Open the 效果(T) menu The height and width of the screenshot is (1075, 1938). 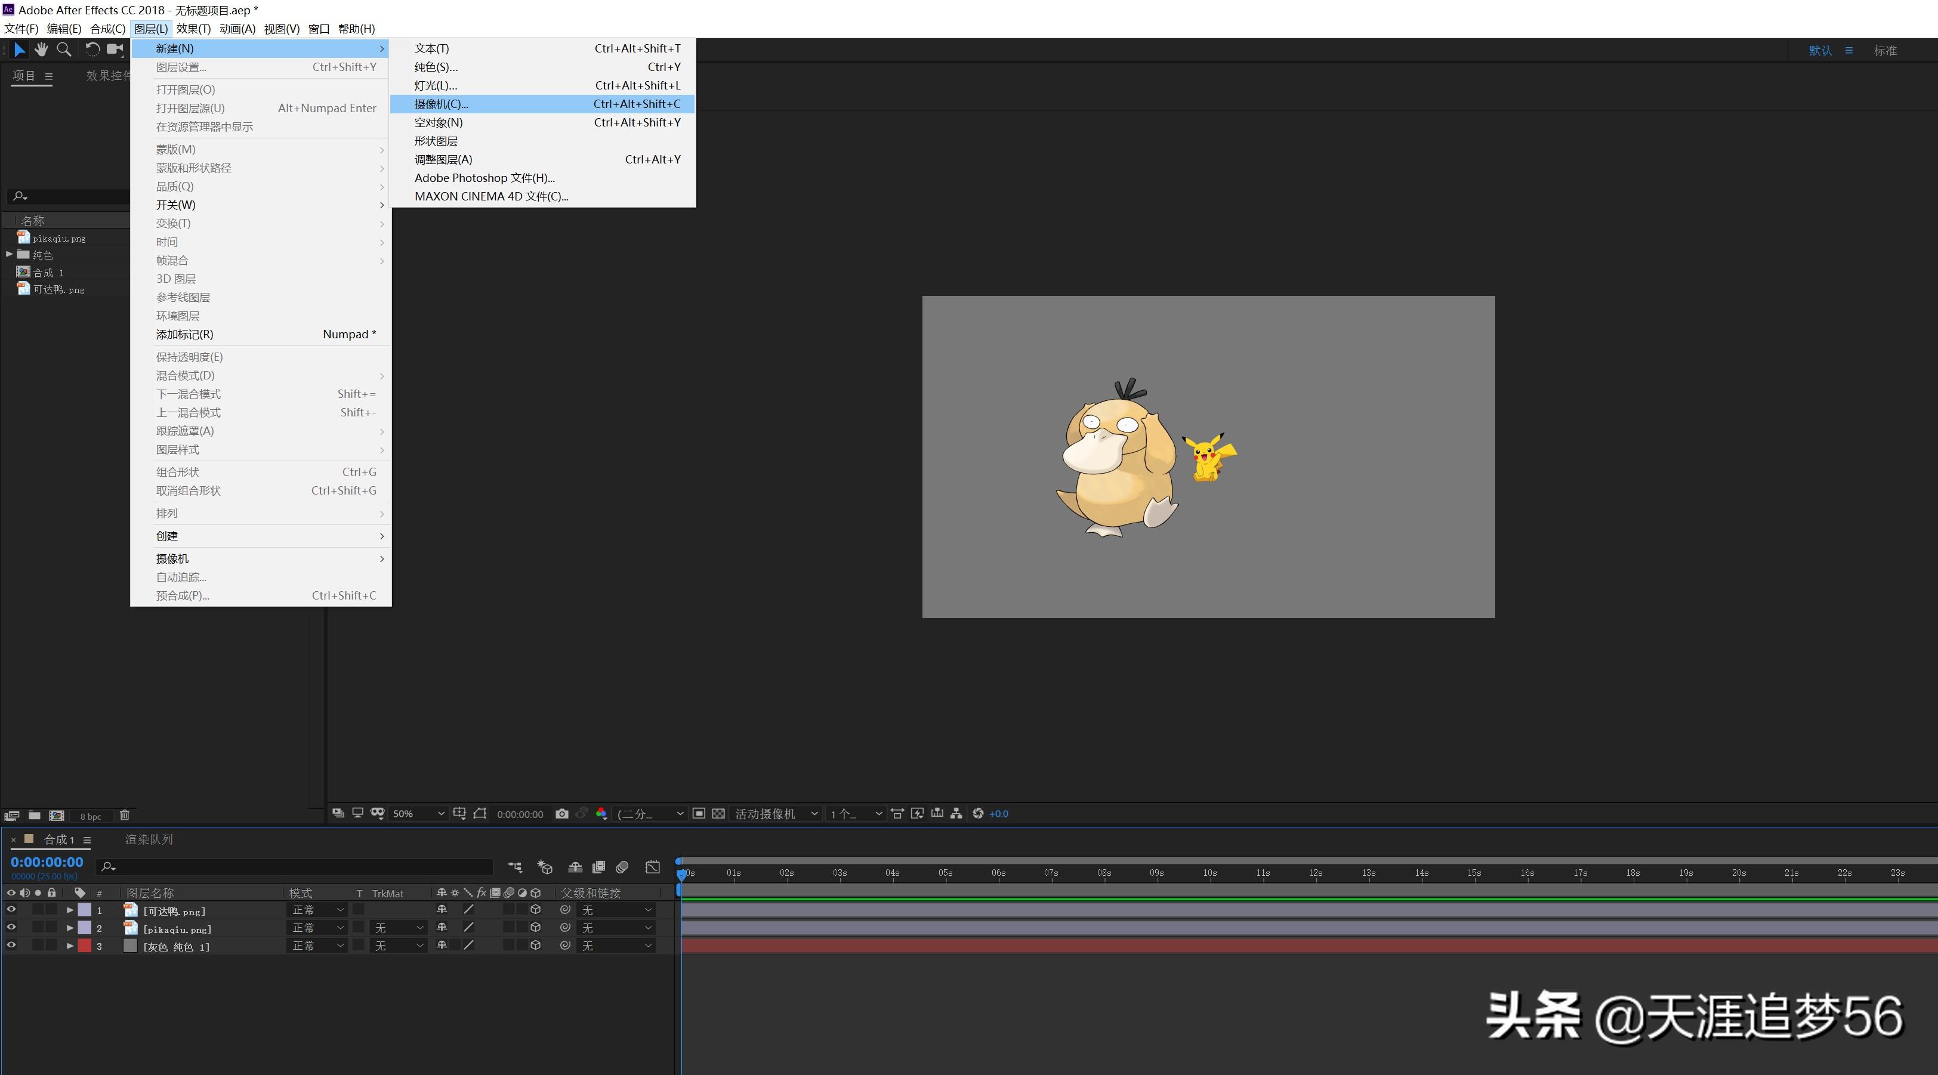[x=193, y=29]
